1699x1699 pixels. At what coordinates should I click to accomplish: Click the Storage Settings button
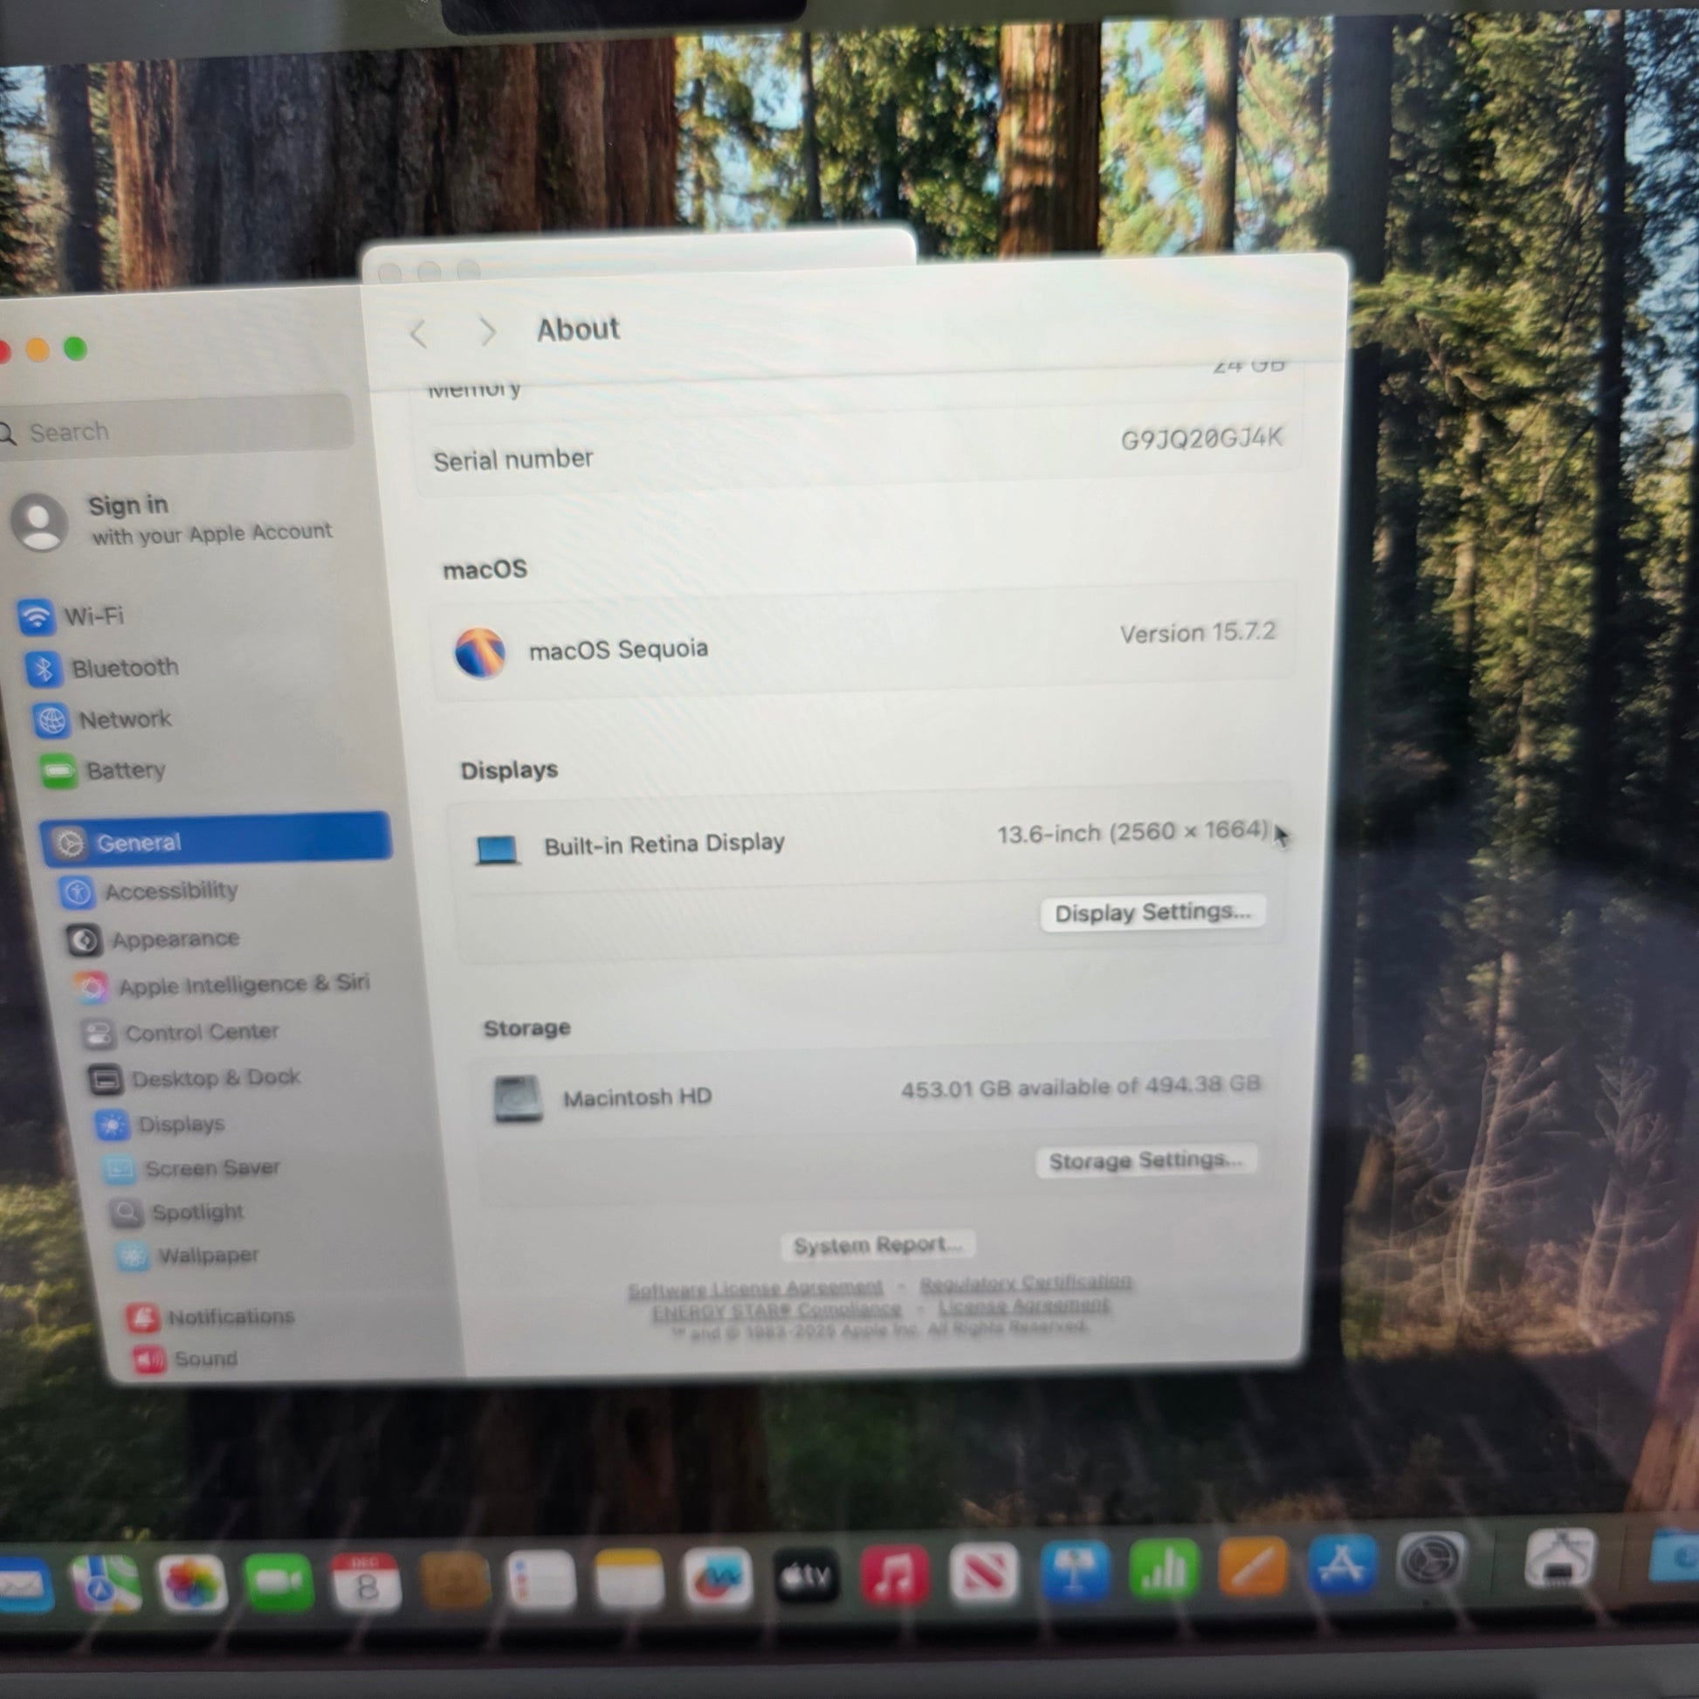(x=1145, y=1161)
